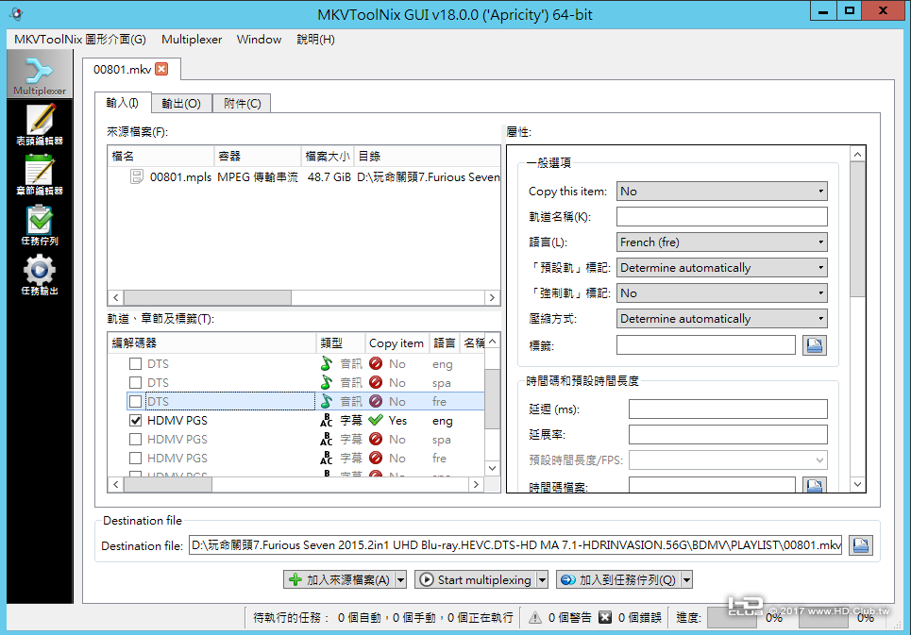Switch to the 附件(C) attachments tab
This screenshot has width=911, height=635.
point(243,104)
